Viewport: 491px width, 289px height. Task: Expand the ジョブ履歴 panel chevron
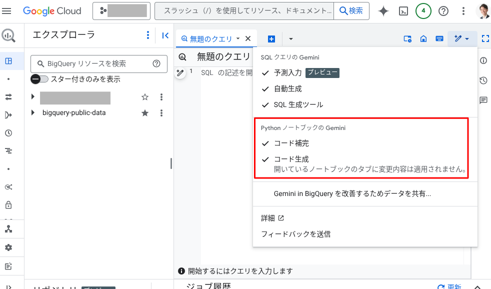coord(477,286)
